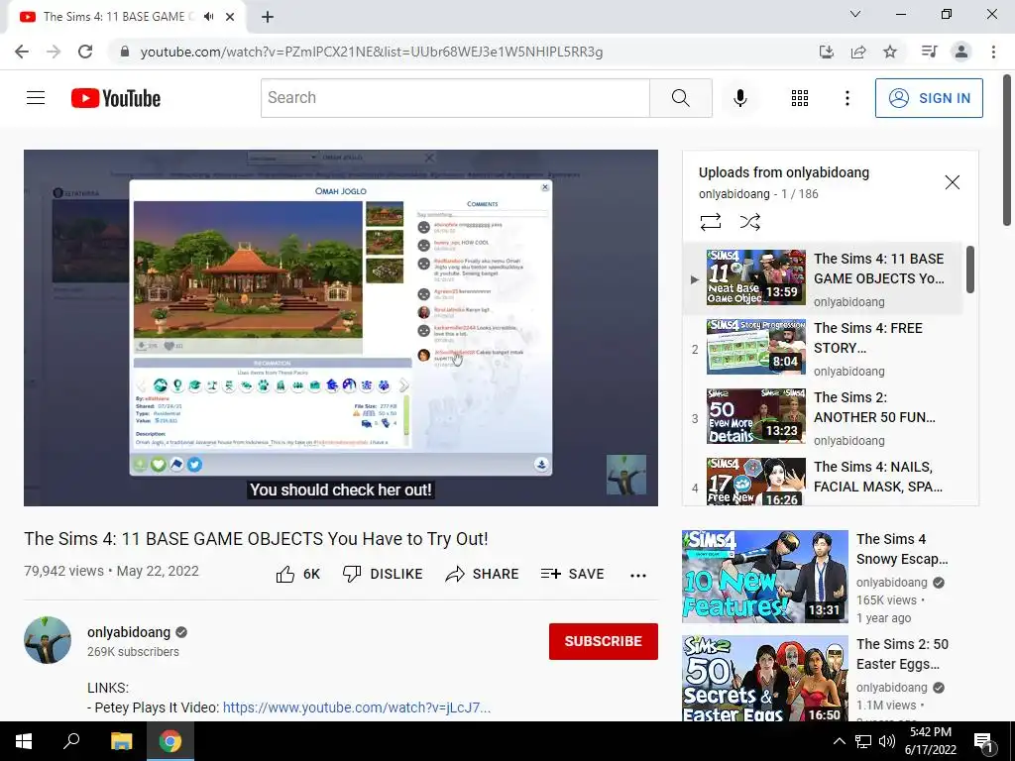View site info via padlock icon
Image resolution: width=1015 pixels, height=761 pixels.
click(x=125, y=52)
